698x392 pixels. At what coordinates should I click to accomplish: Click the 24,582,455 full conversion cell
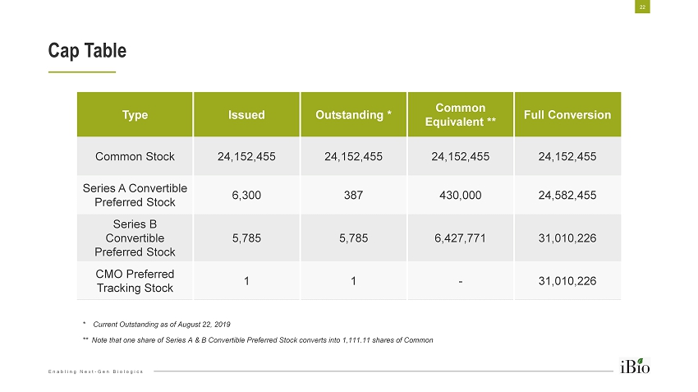(x=567, y=196)
